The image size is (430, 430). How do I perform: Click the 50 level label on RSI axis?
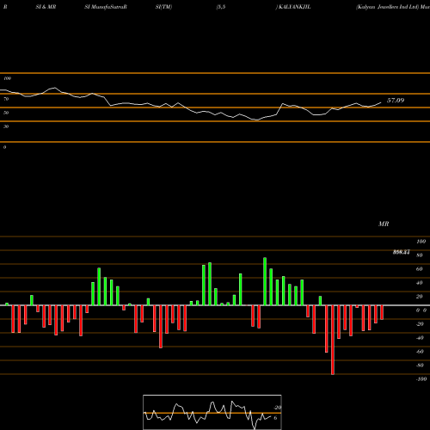[x=6, y=113]
